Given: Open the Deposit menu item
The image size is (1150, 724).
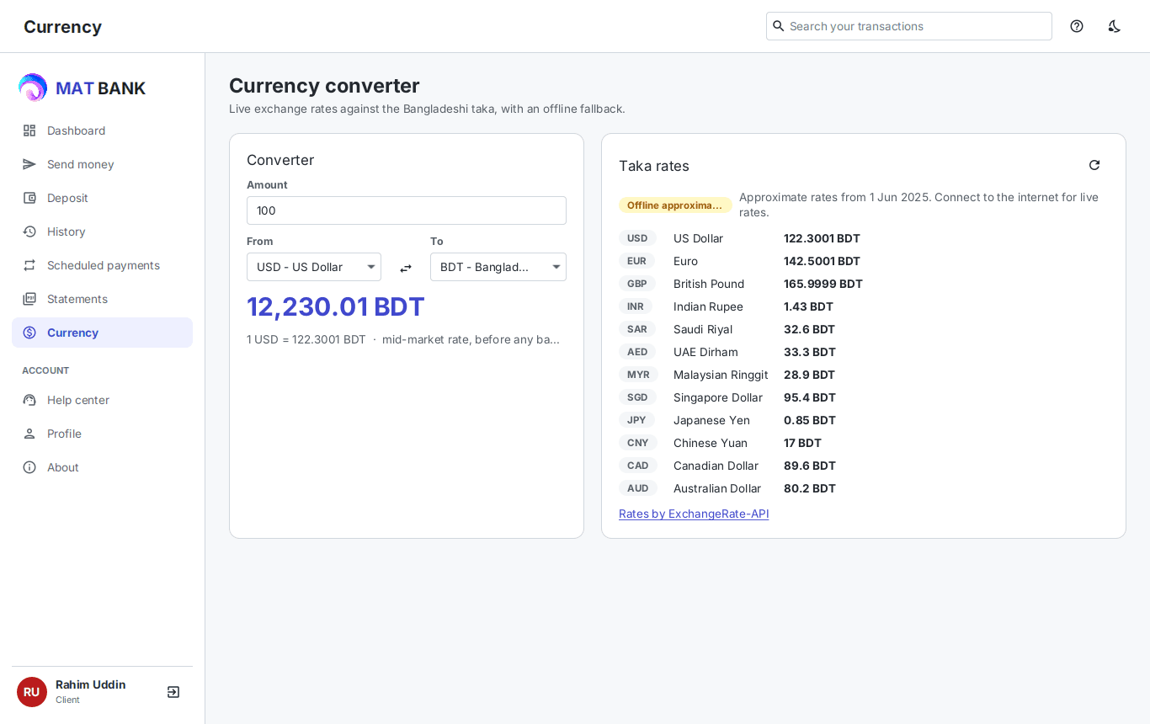Looking at the screenshot, I should 102,198.
